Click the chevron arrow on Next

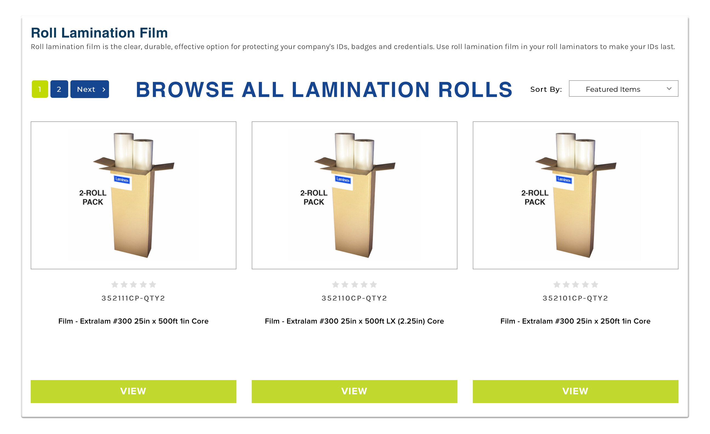[104, 90]
